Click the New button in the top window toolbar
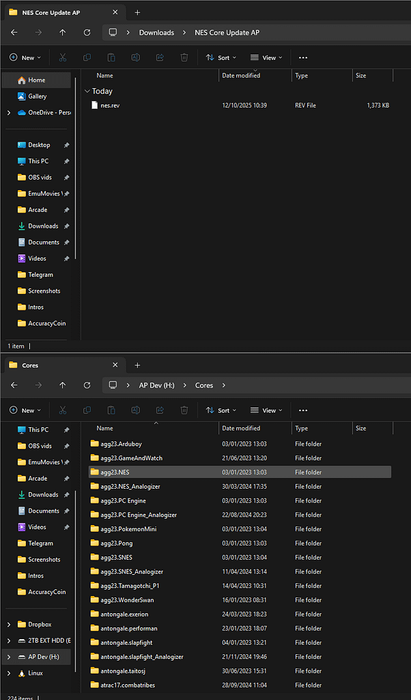The height and width of the screenshot is (700, 411). (x=26, y=58)
